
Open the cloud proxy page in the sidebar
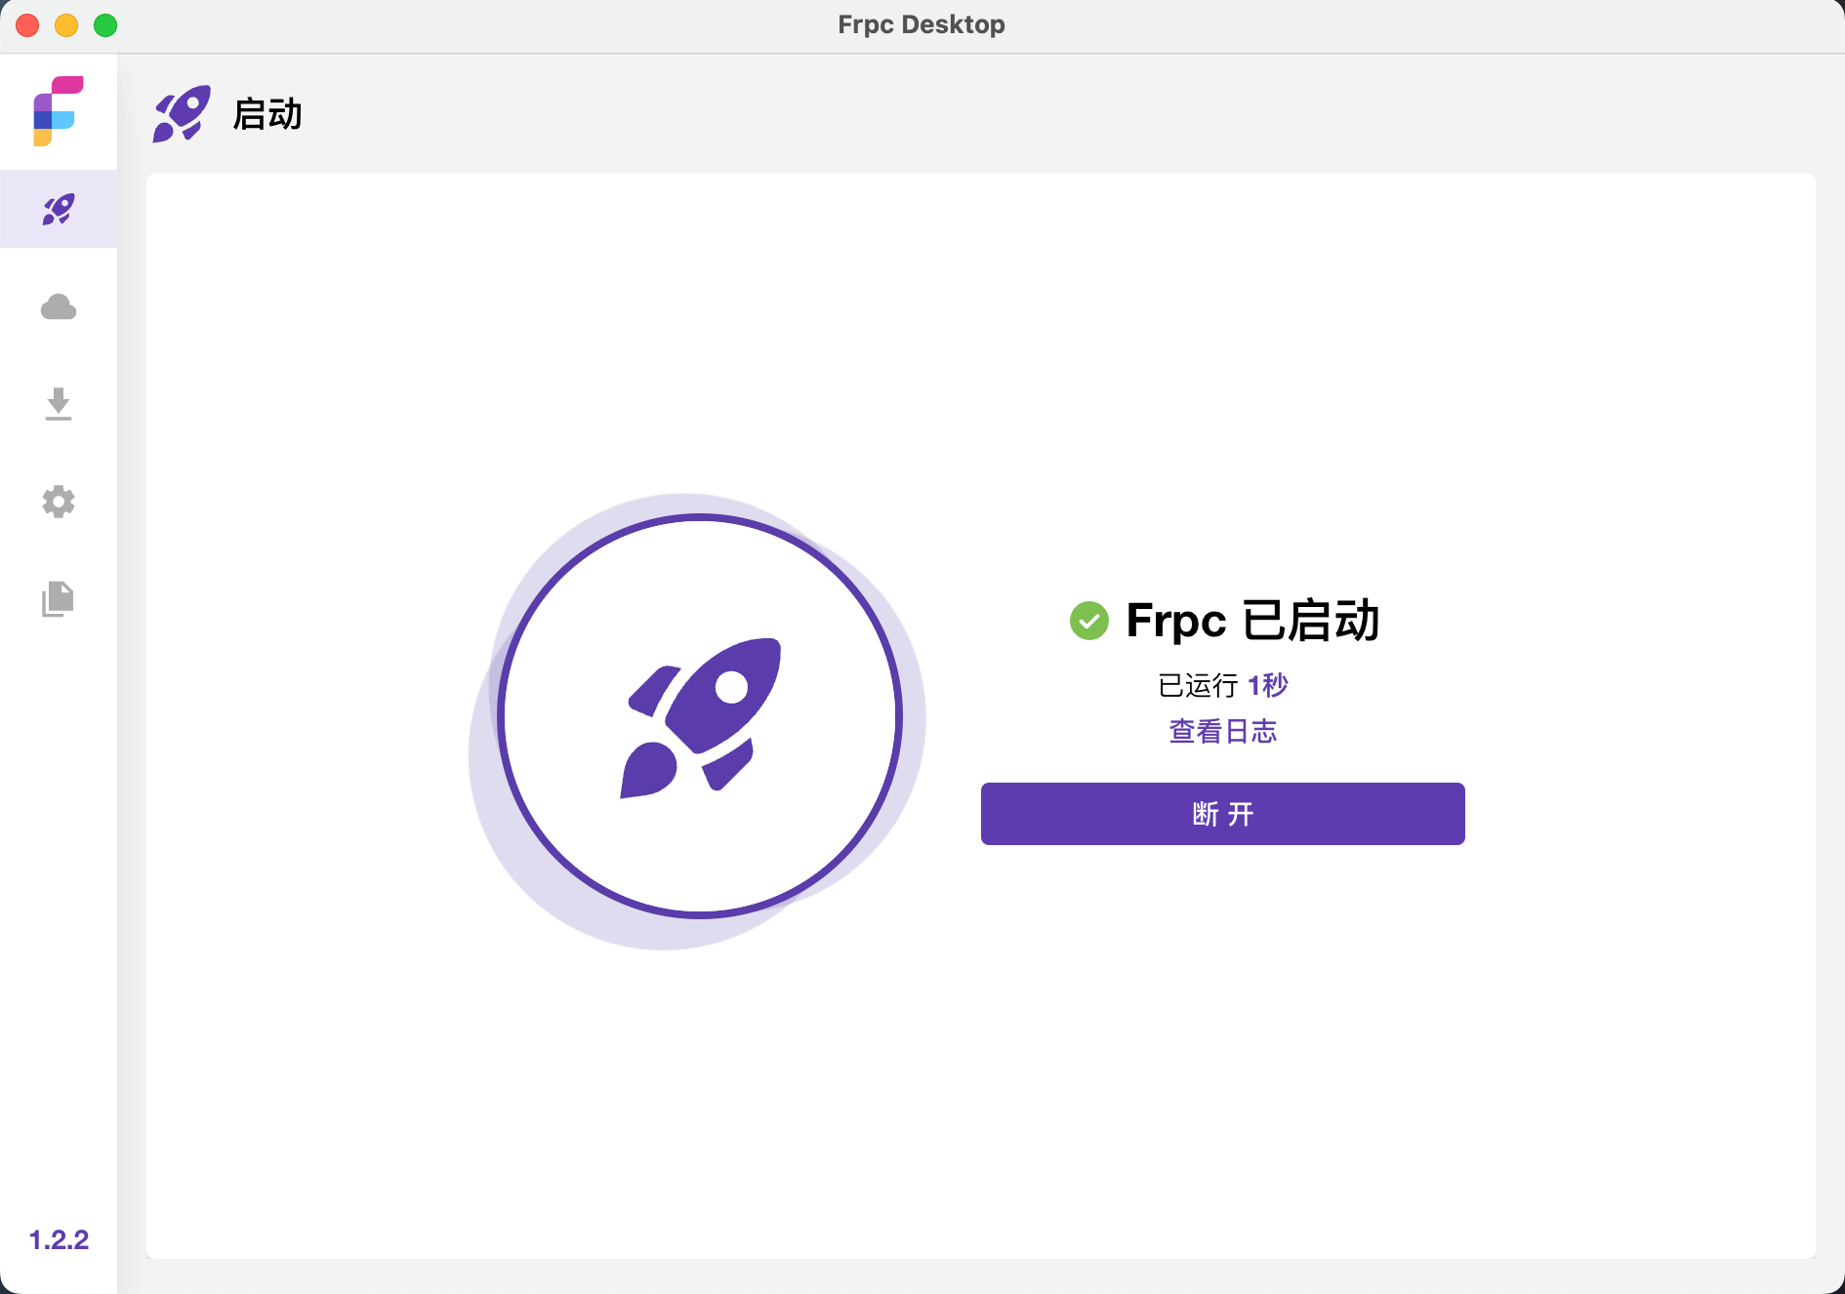[x=59, y=307]
